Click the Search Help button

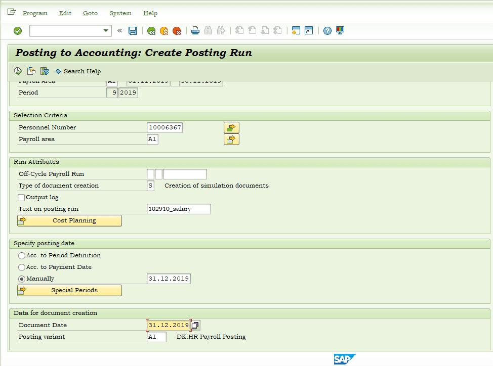click(x=78, y=71)
